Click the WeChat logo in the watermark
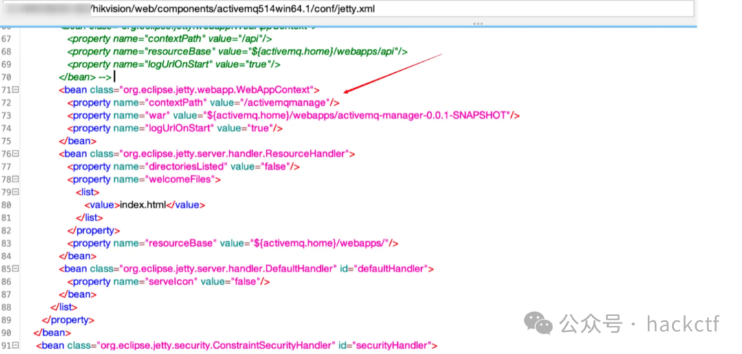742x354 pixels. click(x=538, y=322)
